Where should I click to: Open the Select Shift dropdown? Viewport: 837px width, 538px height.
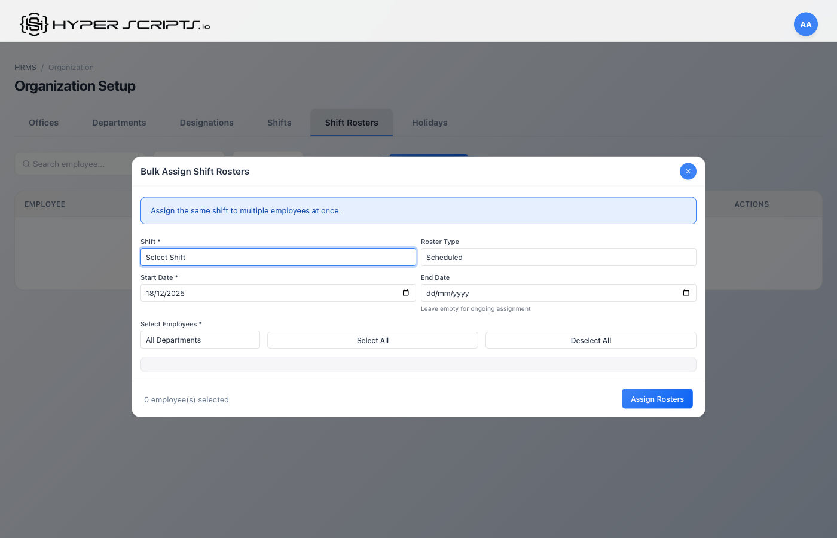point(278,256)
